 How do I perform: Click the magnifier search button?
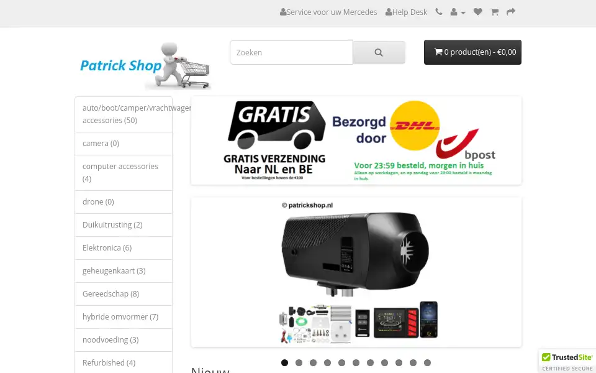click(x=379, y=52)
